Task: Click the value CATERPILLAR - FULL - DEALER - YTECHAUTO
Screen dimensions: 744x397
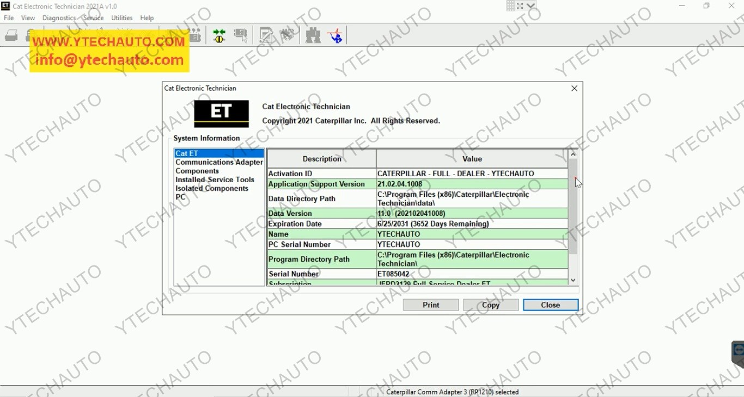Action: [x=456, y=173]
